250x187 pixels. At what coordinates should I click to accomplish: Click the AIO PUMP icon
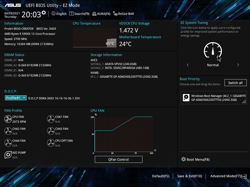click(x=8, y=155)
